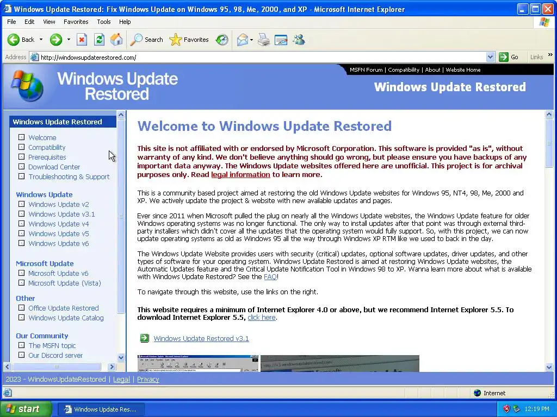557x417 pixels.
Task: Click the Windows Update browser screenshot thumbnail
Action: (198, 363)
